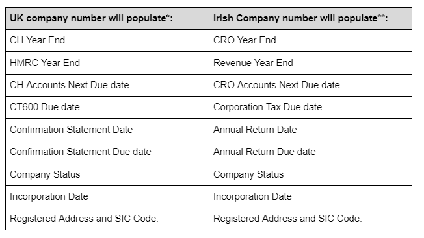Click Incorporation Date in UK column
Image resolution: width=424 pixels, height=238 pixels.
[107, 196]
